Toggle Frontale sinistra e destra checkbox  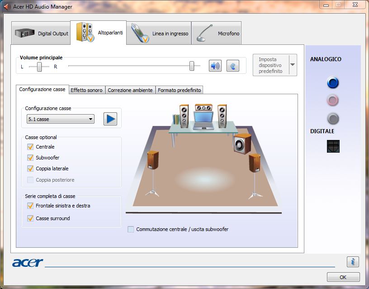coord(30,206)
